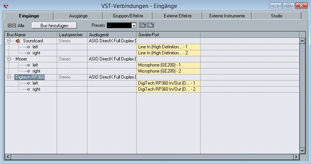Click Digitech RP360's Stereo speaker configuration
This screenshot has width=311, height=164.
coord(65,77)
